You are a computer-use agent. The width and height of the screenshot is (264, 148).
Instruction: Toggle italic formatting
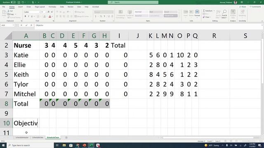28,16
